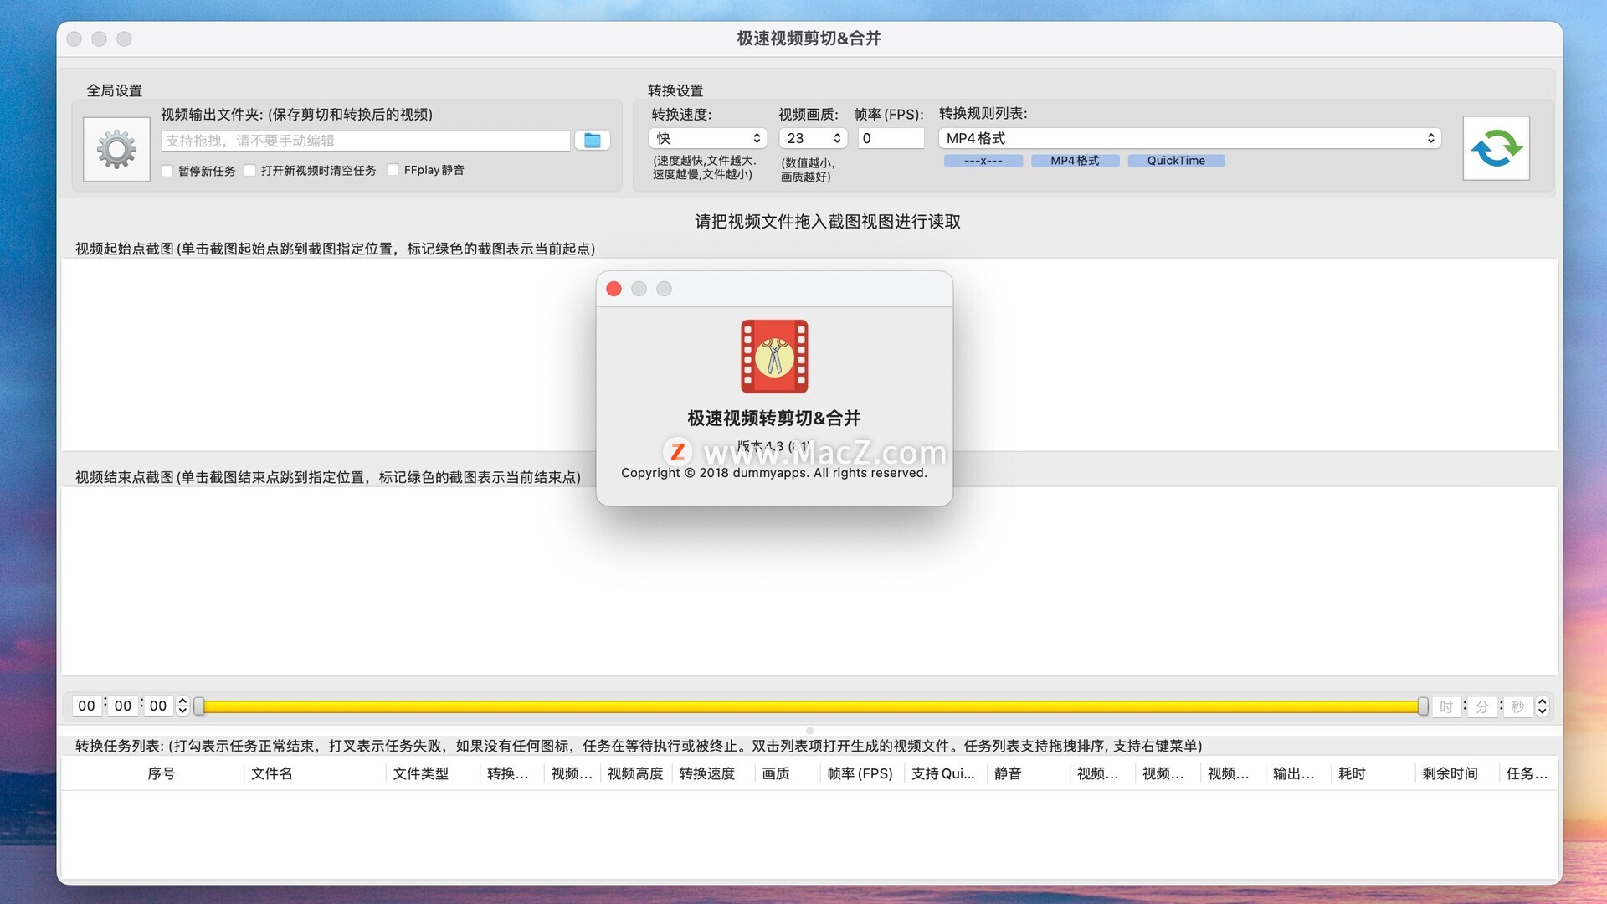The width and height of the screenshot is (1607, 904).
Task: Toggle 打开新视频时清空任务 checkbox
Action: 250,171
